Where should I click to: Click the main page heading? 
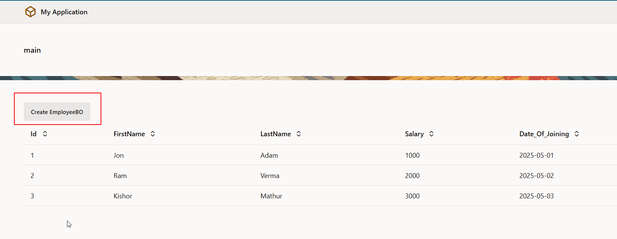32,50
